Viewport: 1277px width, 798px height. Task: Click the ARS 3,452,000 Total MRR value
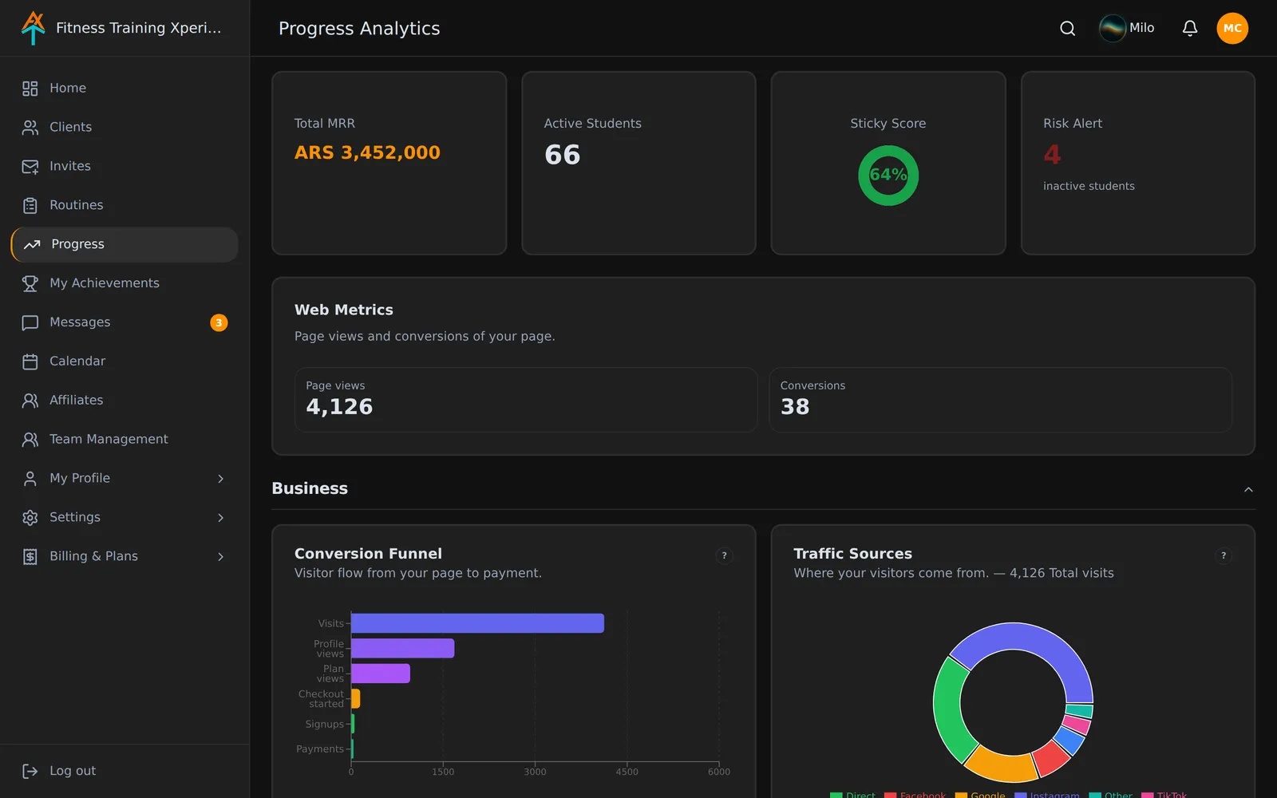[x=367, y=152]
